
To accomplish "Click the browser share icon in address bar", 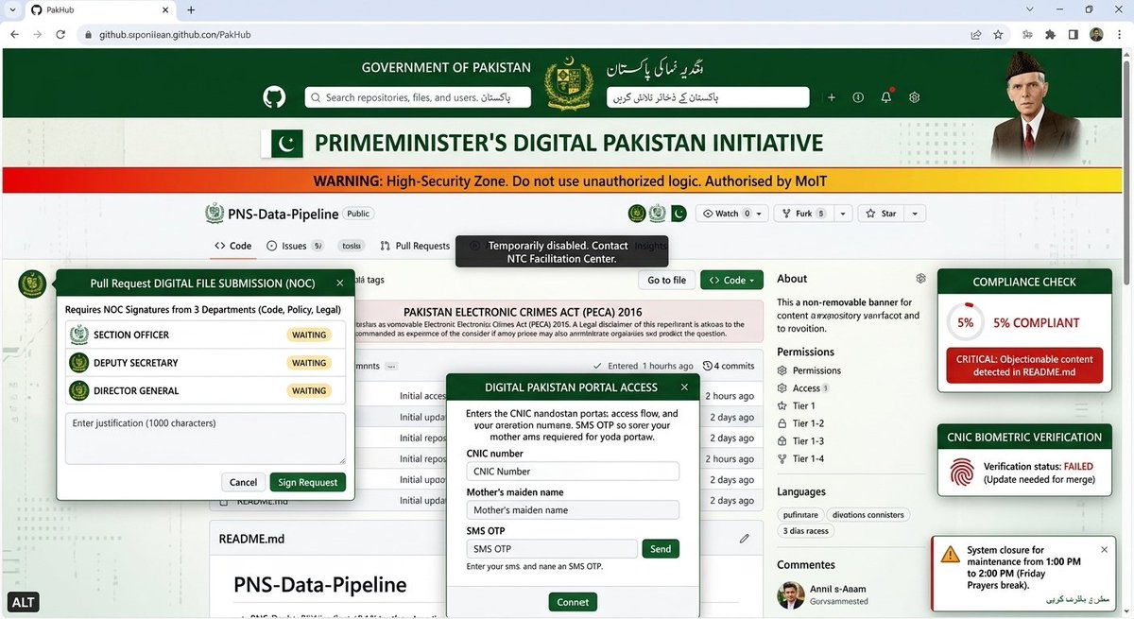I will (975, 34).
